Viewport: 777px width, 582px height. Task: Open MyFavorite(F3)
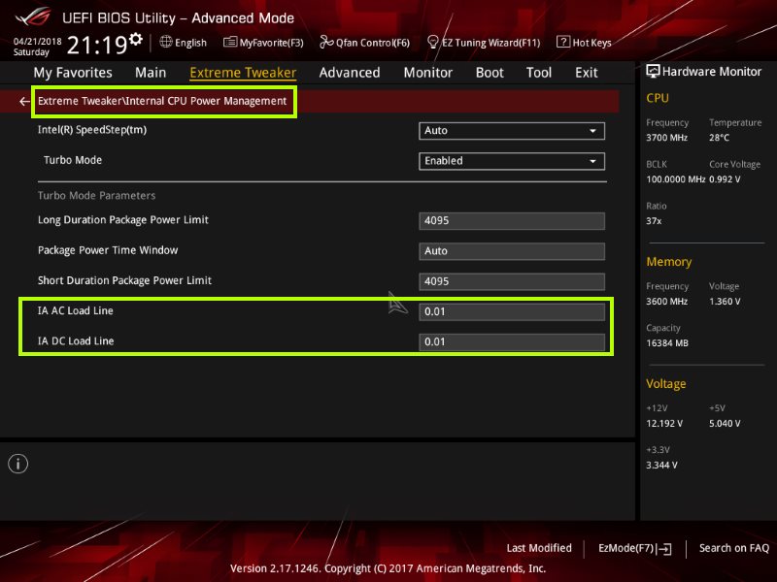(263, 43)
